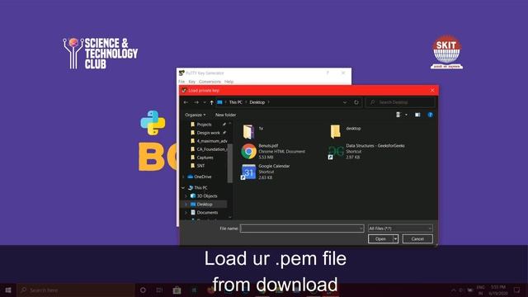Collapse the This PC tree node
Screen dimensions: 528x297
(183, 188)
